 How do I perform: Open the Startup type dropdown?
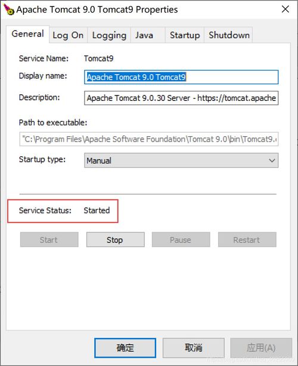(x=181, y=161)
